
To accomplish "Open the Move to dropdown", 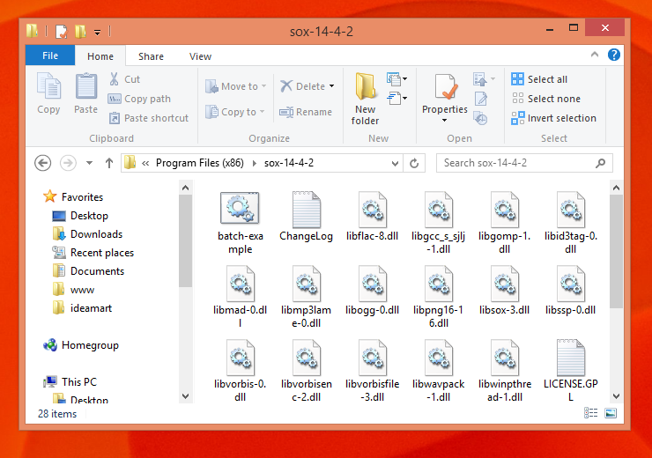I will (236, 86).
